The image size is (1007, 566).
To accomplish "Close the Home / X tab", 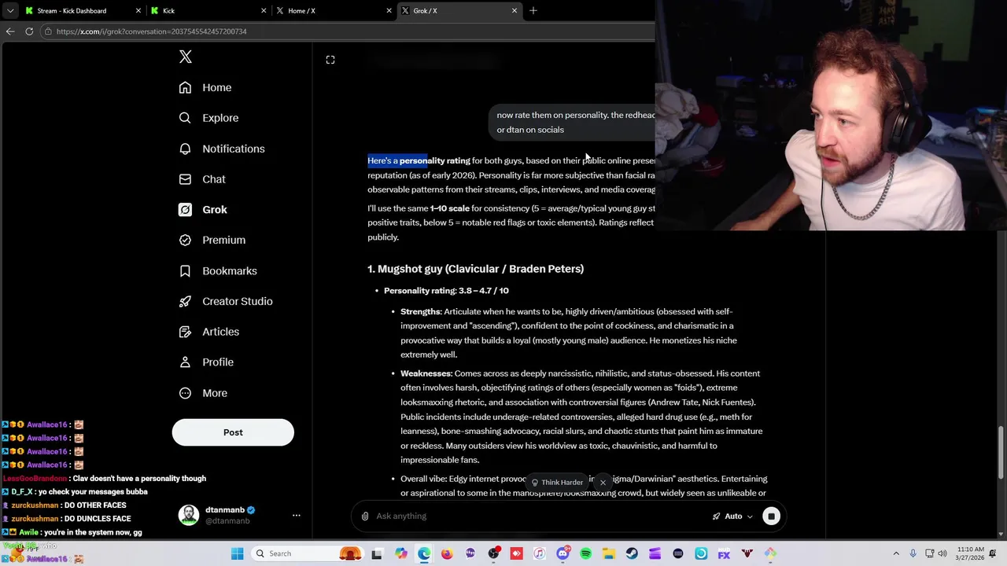I will coord(389,11).
